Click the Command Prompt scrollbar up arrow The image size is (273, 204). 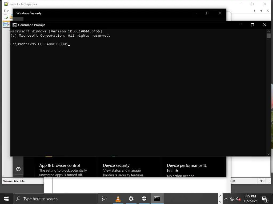pyautogui.click(x=268, y=31)
